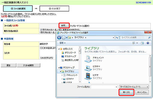Click the back arrow in file dialog

point(59,38)
